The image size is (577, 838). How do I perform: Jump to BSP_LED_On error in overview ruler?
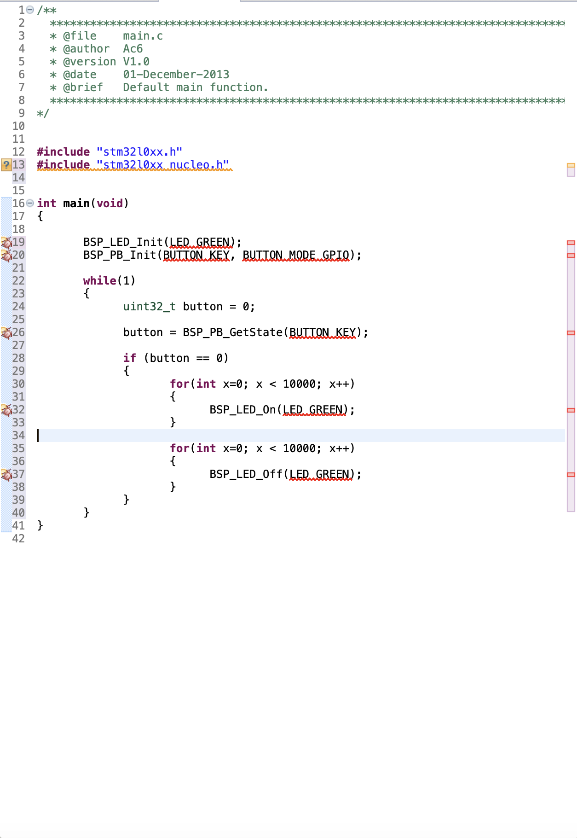(x=571, y=410)
